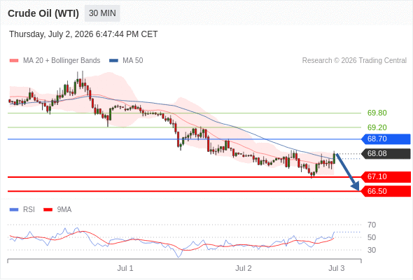Select the MA 20 + Bollinger Bands legend label
This screenshot has width=413, height=280.
[62, 61]
